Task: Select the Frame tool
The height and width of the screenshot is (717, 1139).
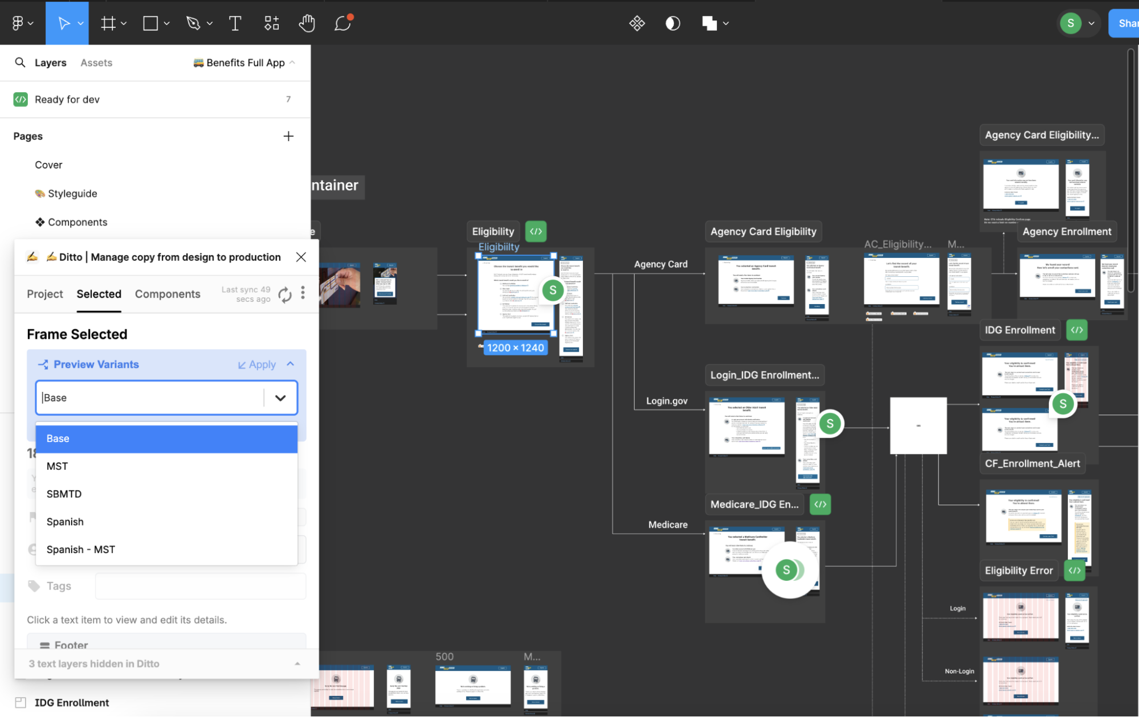Action: tap(108, 23)
